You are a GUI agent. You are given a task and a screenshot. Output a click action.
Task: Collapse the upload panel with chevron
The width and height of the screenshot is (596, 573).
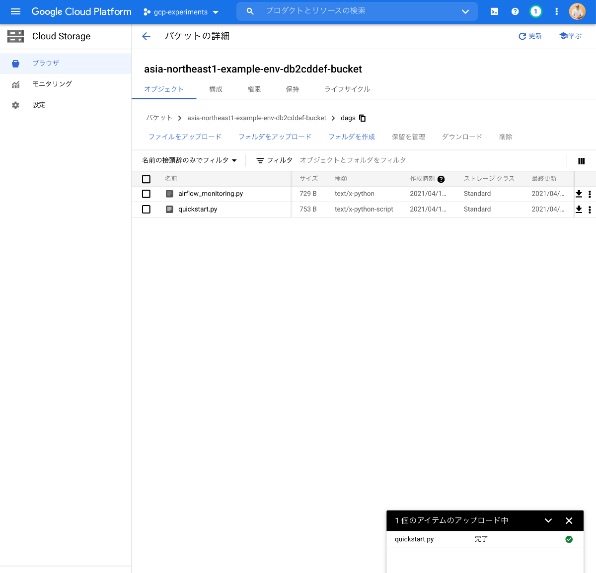(548, 520)
